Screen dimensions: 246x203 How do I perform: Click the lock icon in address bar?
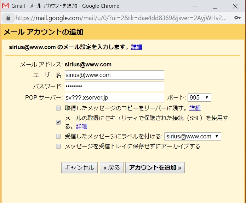(8, 18)
